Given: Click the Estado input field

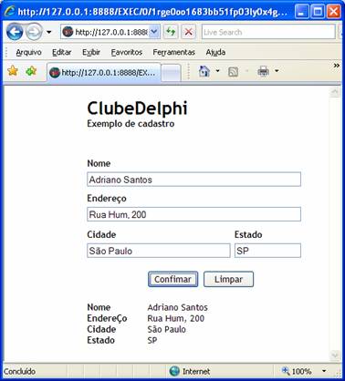Looking at the screenshot, I should [x=267, y=251].
